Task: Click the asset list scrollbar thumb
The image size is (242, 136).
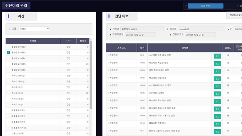Action: (x=91, y=75)
